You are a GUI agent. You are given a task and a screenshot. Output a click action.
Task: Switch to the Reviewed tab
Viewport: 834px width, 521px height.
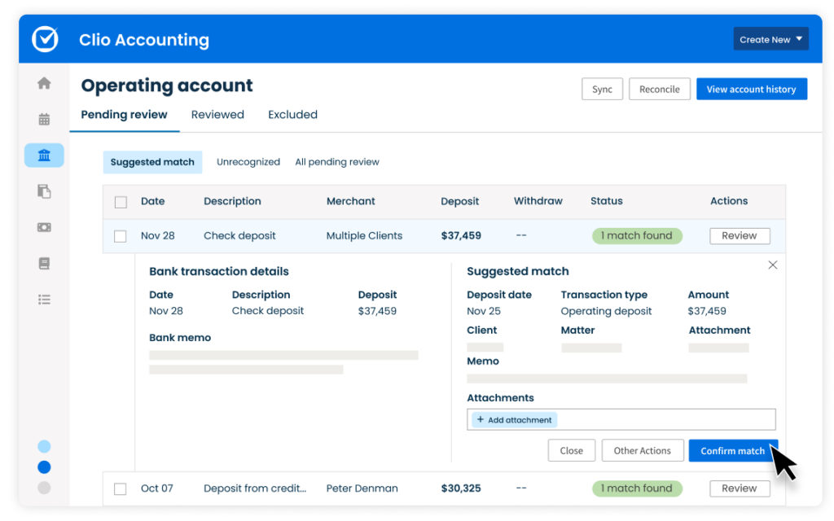coord(217,114)
